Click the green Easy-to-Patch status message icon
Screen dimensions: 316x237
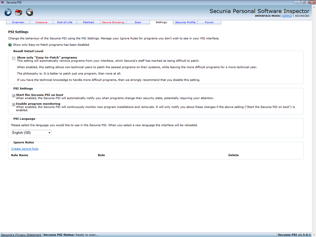[10, 45]
